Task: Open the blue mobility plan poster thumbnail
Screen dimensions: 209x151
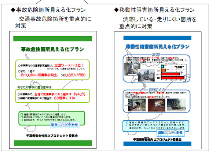Action: [x=158, y=91]
